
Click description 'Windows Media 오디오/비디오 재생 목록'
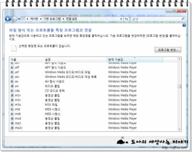pyautogui.click(x=71, y=77)
